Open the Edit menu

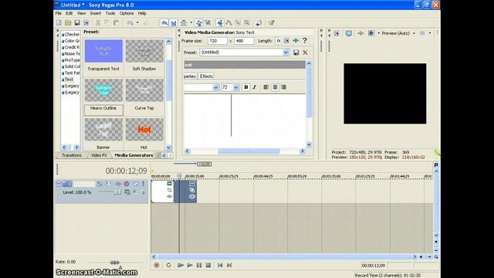click(x=69, y=13)
